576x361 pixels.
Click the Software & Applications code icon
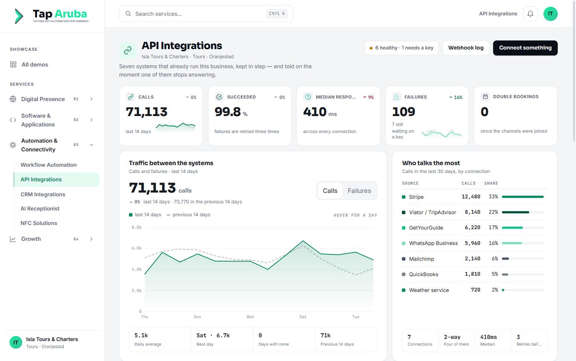coord(13,120)
